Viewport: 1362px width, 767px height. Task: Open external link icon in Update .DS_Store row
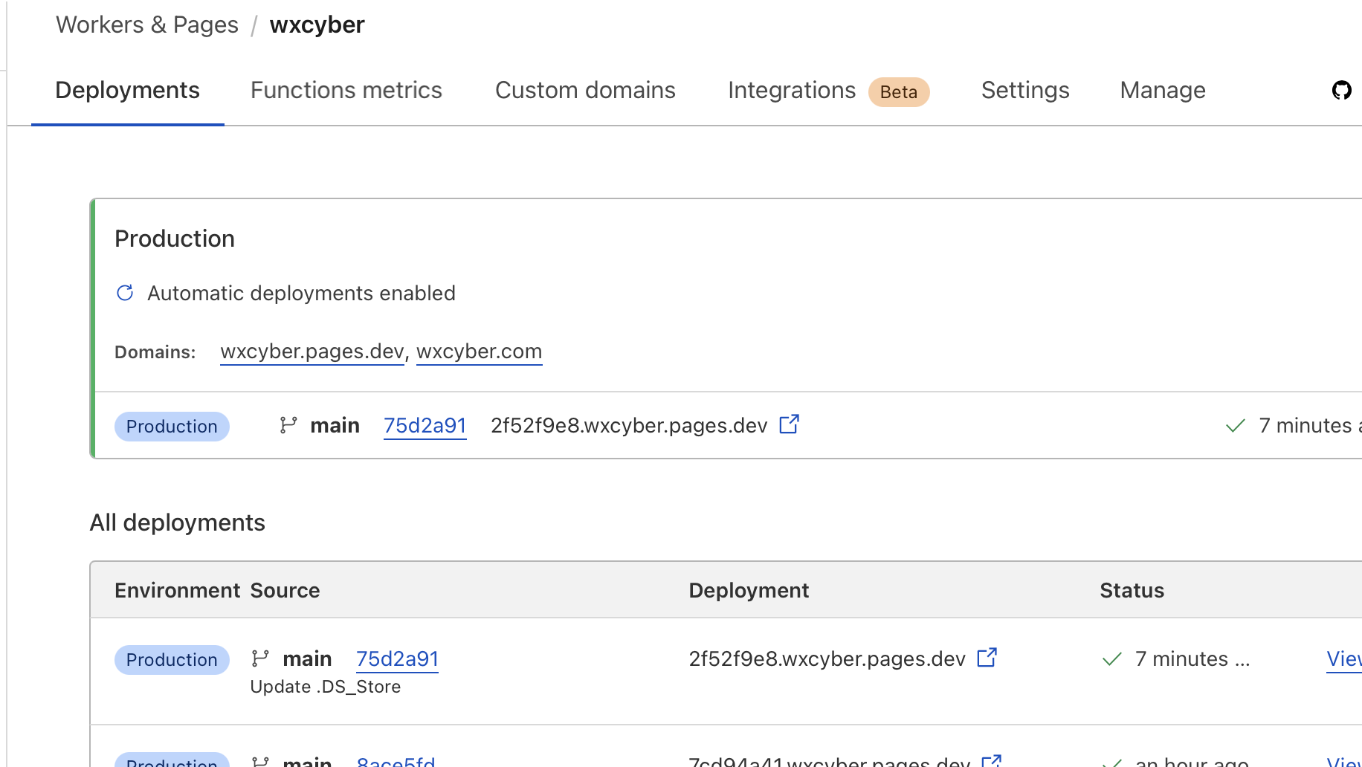pos(987,658)
